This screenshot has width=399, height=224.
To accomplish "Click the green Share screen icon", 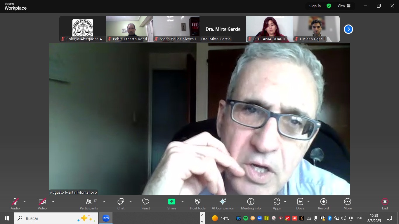I will click(172, 202).
